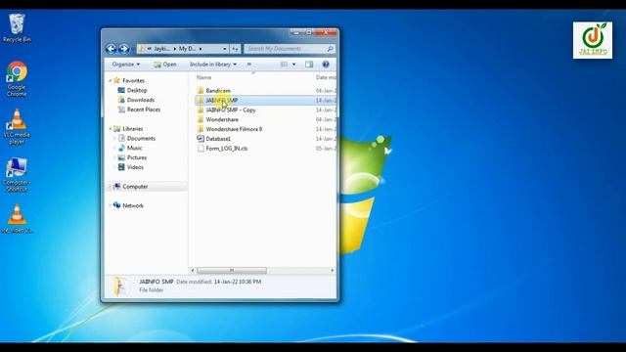This screenshot has height=352, width=626.
Task: Open the Music library
Action: pos(135,148)
